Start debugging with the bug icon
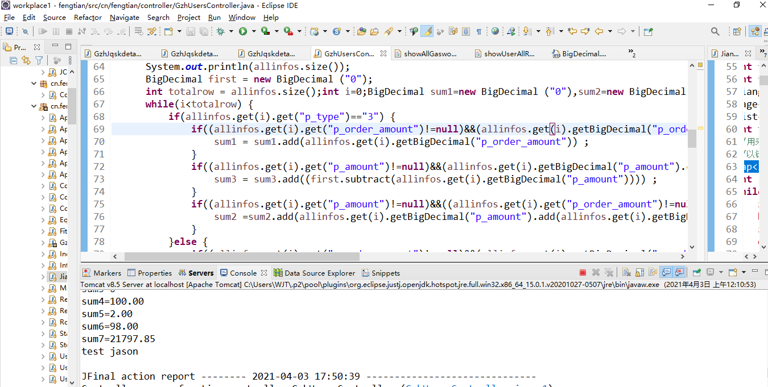The image size is (768, 387). coord(220,31)
